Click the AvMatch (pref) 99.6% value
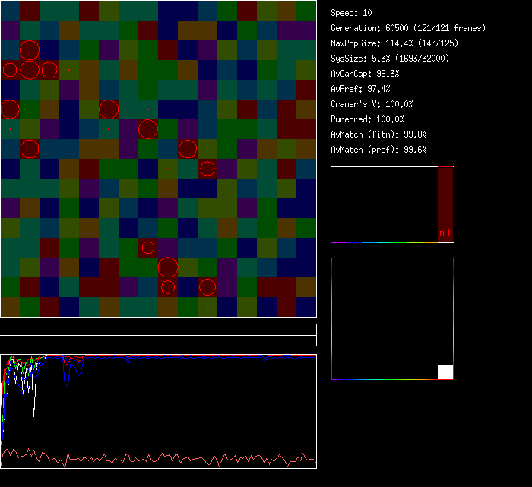The image size is (532, 487). click(378, 150)
